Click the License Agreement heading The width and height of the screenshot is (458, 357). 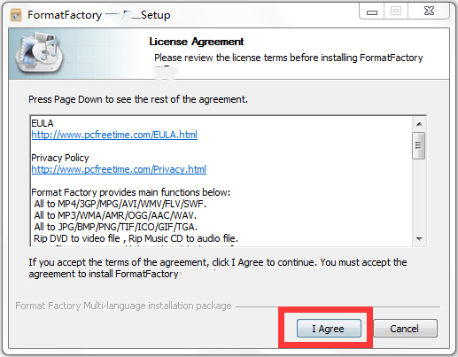tap(197, 42)
